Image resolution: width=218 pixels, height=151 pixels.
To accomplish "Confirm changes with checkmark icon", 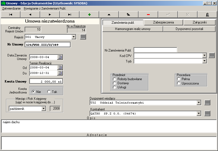I will 168,14.
